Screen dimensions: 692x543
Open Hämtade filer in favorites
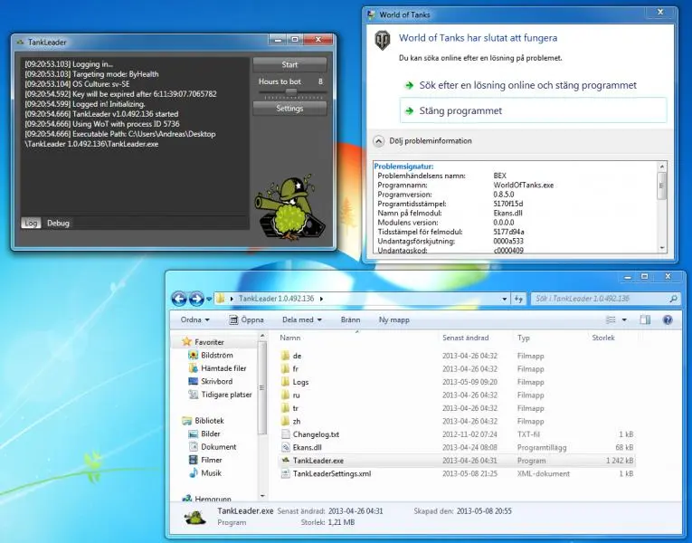click(x=223, y=368)
